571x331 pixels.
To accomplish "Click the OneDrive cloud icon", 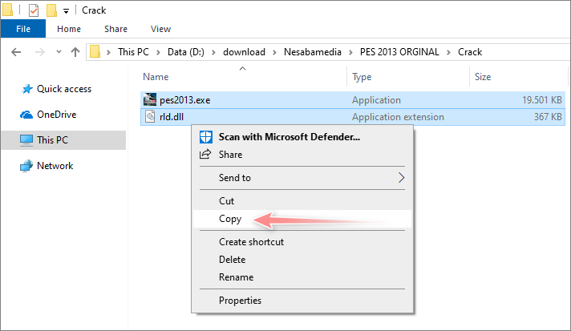I will (26, 115).
